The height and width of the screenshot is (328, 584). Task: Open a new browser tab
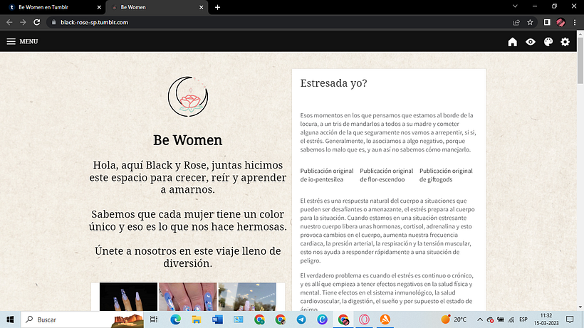coord(217,7)
